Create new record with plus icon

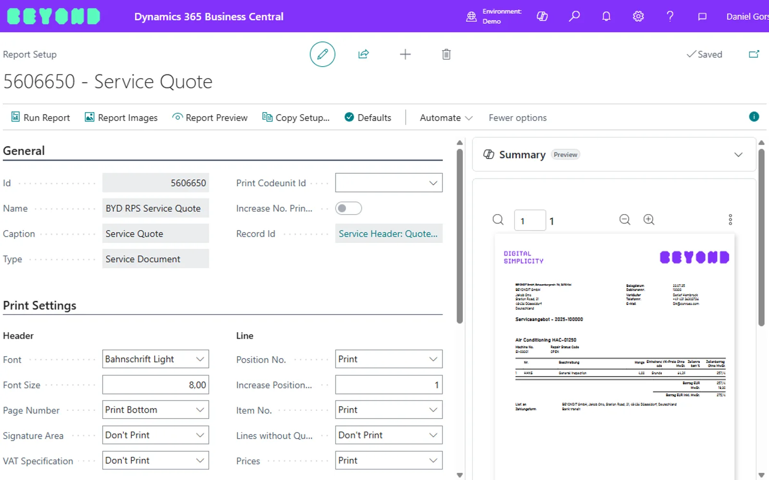point(405,54)
